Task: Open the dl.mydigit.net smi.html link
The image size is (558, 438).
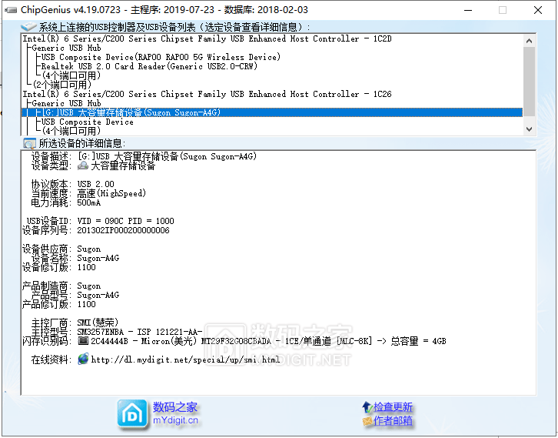Action: click(185, 359)
